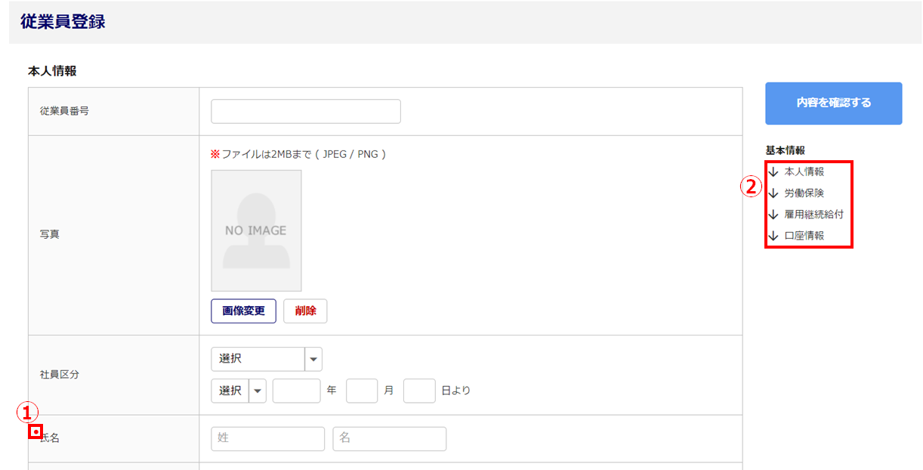Click the 月 month input box
This screenshot has width=923, height=470.
(362, 391)
